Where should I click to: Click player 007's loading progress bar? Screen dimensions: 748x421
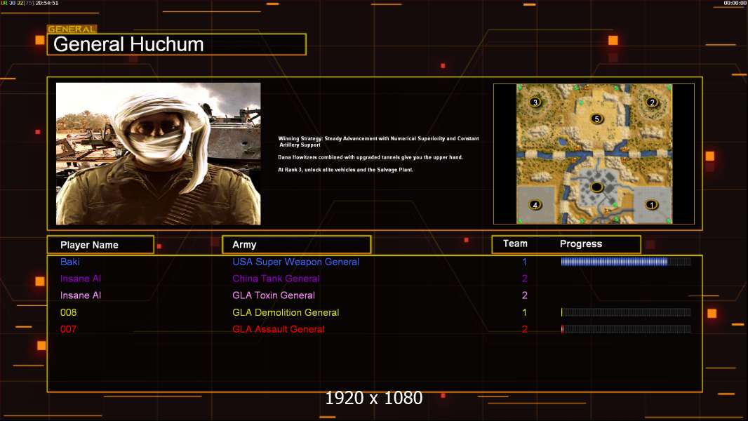pos(626,329)
